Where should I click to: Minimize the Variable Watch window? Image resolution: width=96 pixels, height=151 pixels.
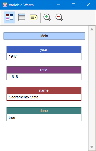[x=59, y=5]
